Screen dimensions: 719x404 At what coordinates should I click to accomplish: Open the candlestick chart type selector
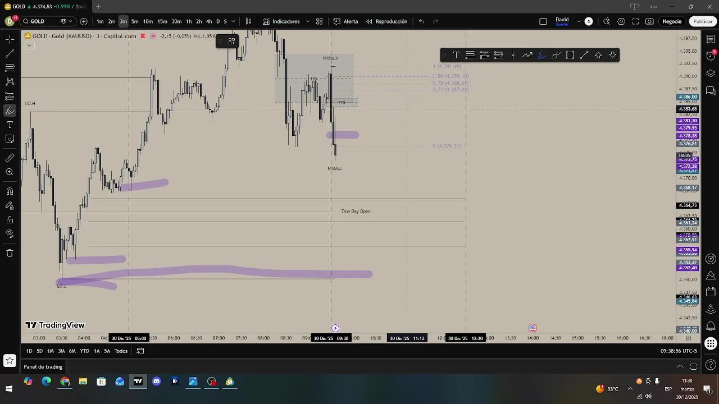[x=248, y=21]
